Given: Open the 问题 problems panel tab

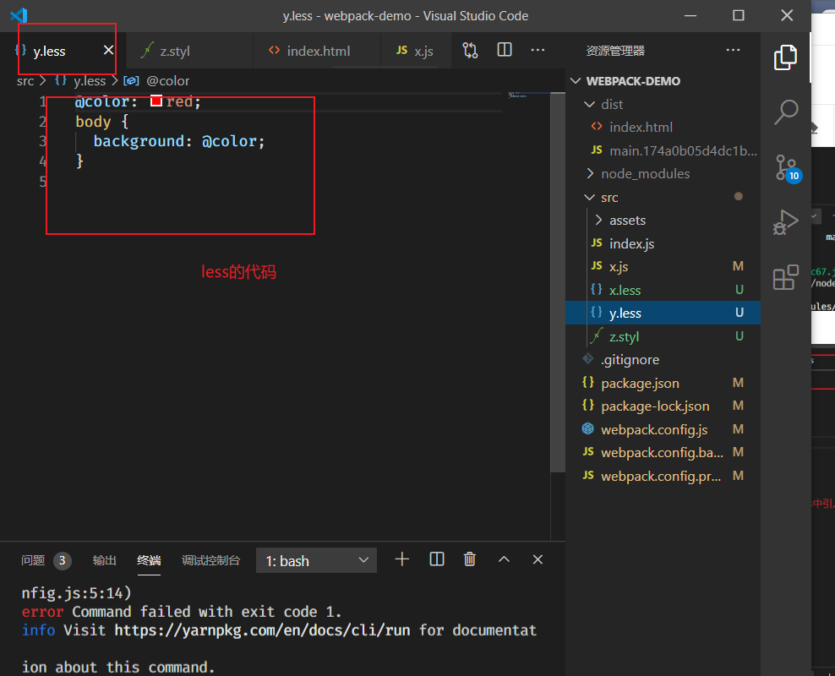Looking at the screenshot, I should click(x=33, y=560).
